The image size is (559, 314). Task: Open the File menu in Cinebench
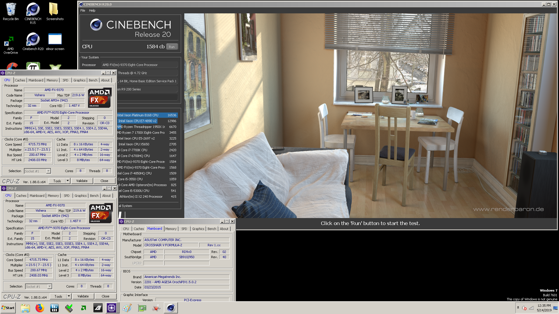[83, 10]
